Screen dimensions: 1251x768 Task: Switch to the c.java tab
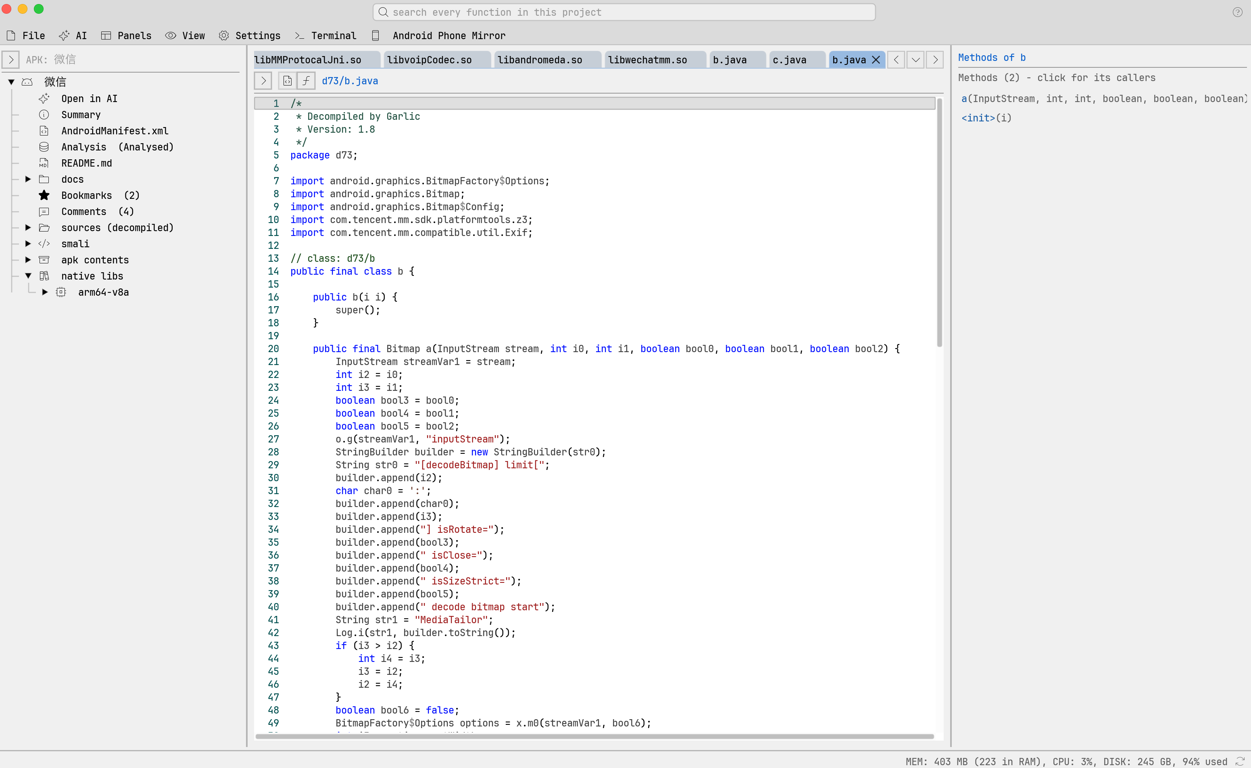[x=798, y=60]
